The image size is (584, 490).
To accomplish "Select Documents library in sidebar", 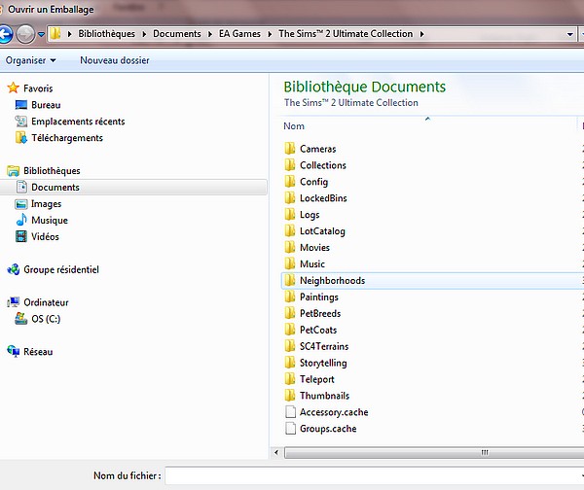I will point(133,187).
